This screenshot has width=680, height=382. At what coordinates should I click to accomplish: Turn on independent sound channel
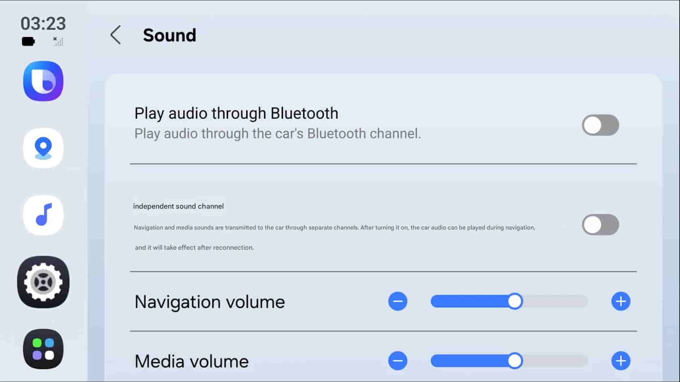tap(600, 225)
